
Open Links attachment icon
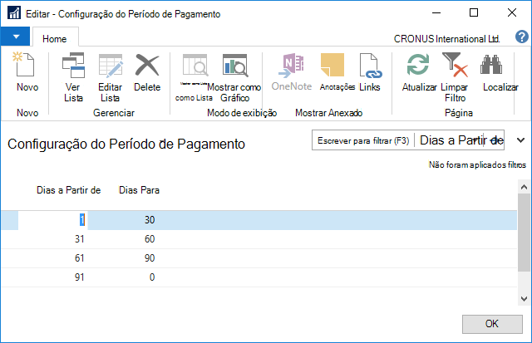click(370, 65)
